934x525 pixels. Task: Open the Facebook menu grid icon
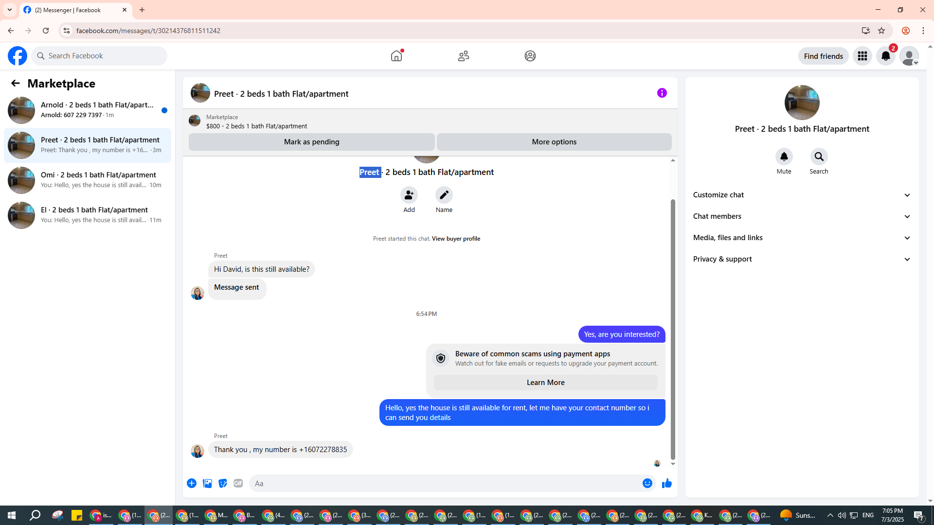click(862, 56)
